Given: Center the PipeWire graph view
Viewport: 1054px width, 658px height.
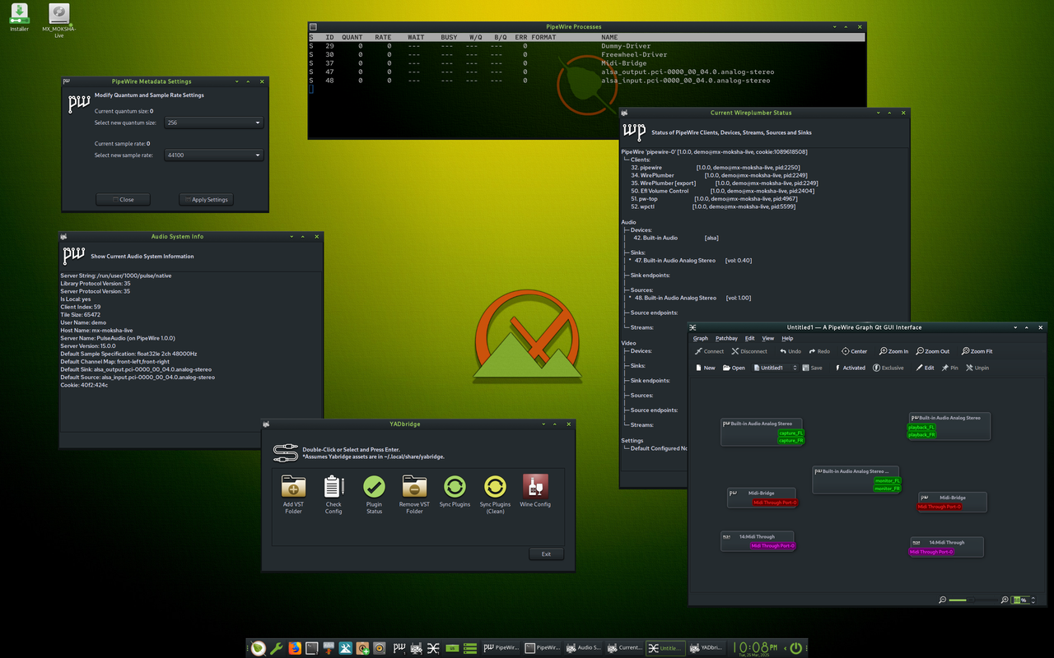Looking at the screenshot, I should tap(854, 351).
